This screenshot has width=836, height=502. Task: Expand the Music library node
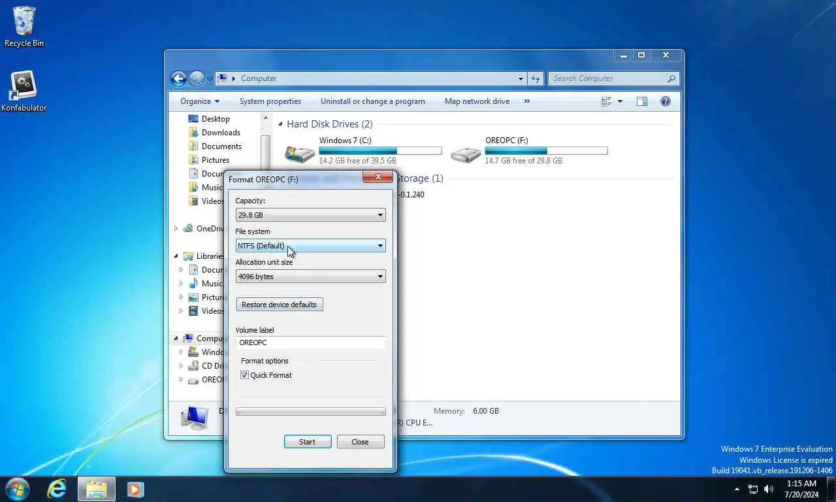point(181,284)
